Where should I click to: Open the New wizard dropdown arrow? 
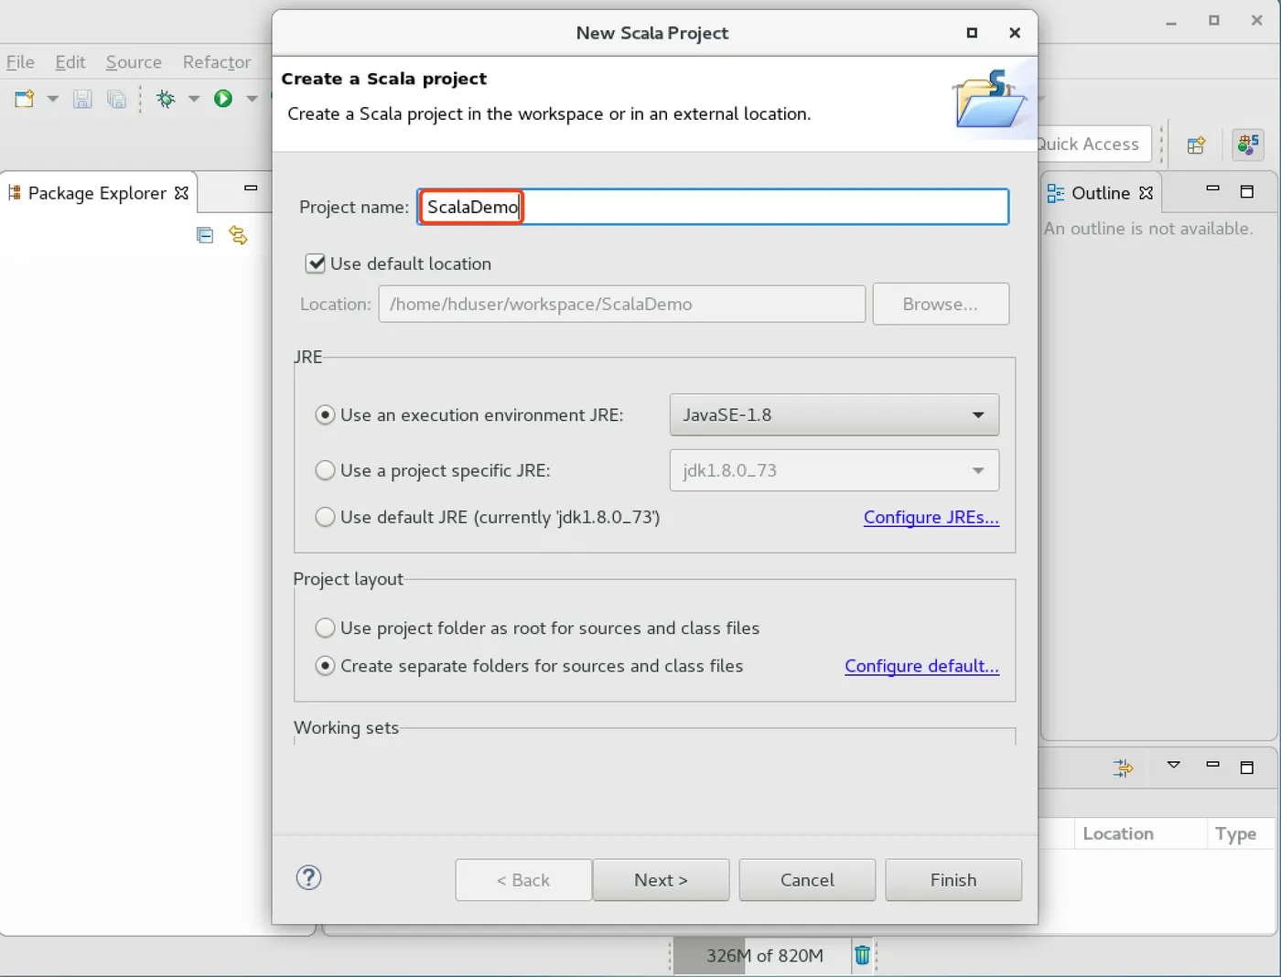point(52,99)
